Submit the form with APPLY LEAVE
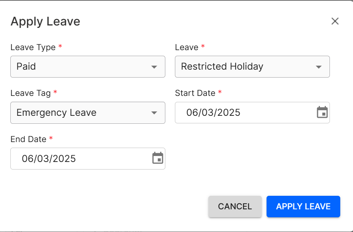Viewport: 353px width, 232px height. 303,207
